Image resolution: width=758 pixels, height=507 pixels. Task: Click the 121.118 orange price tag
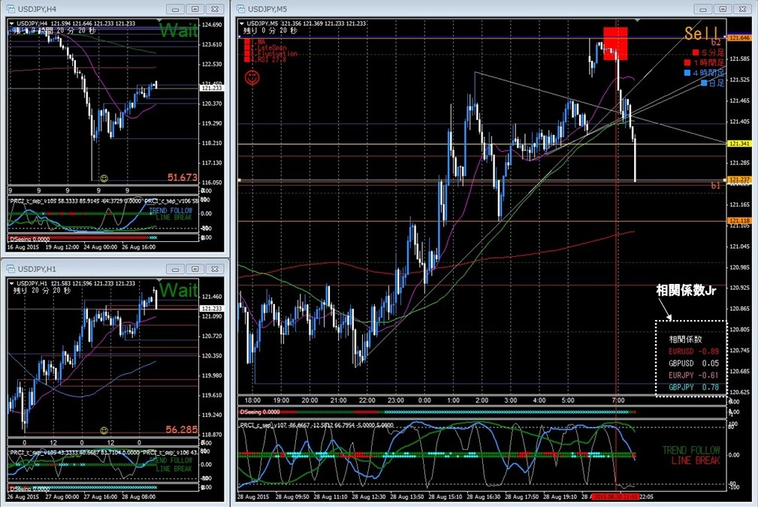tap(740, 220)
